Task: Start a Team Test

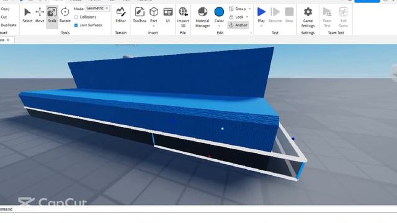Action: (327, 17)
